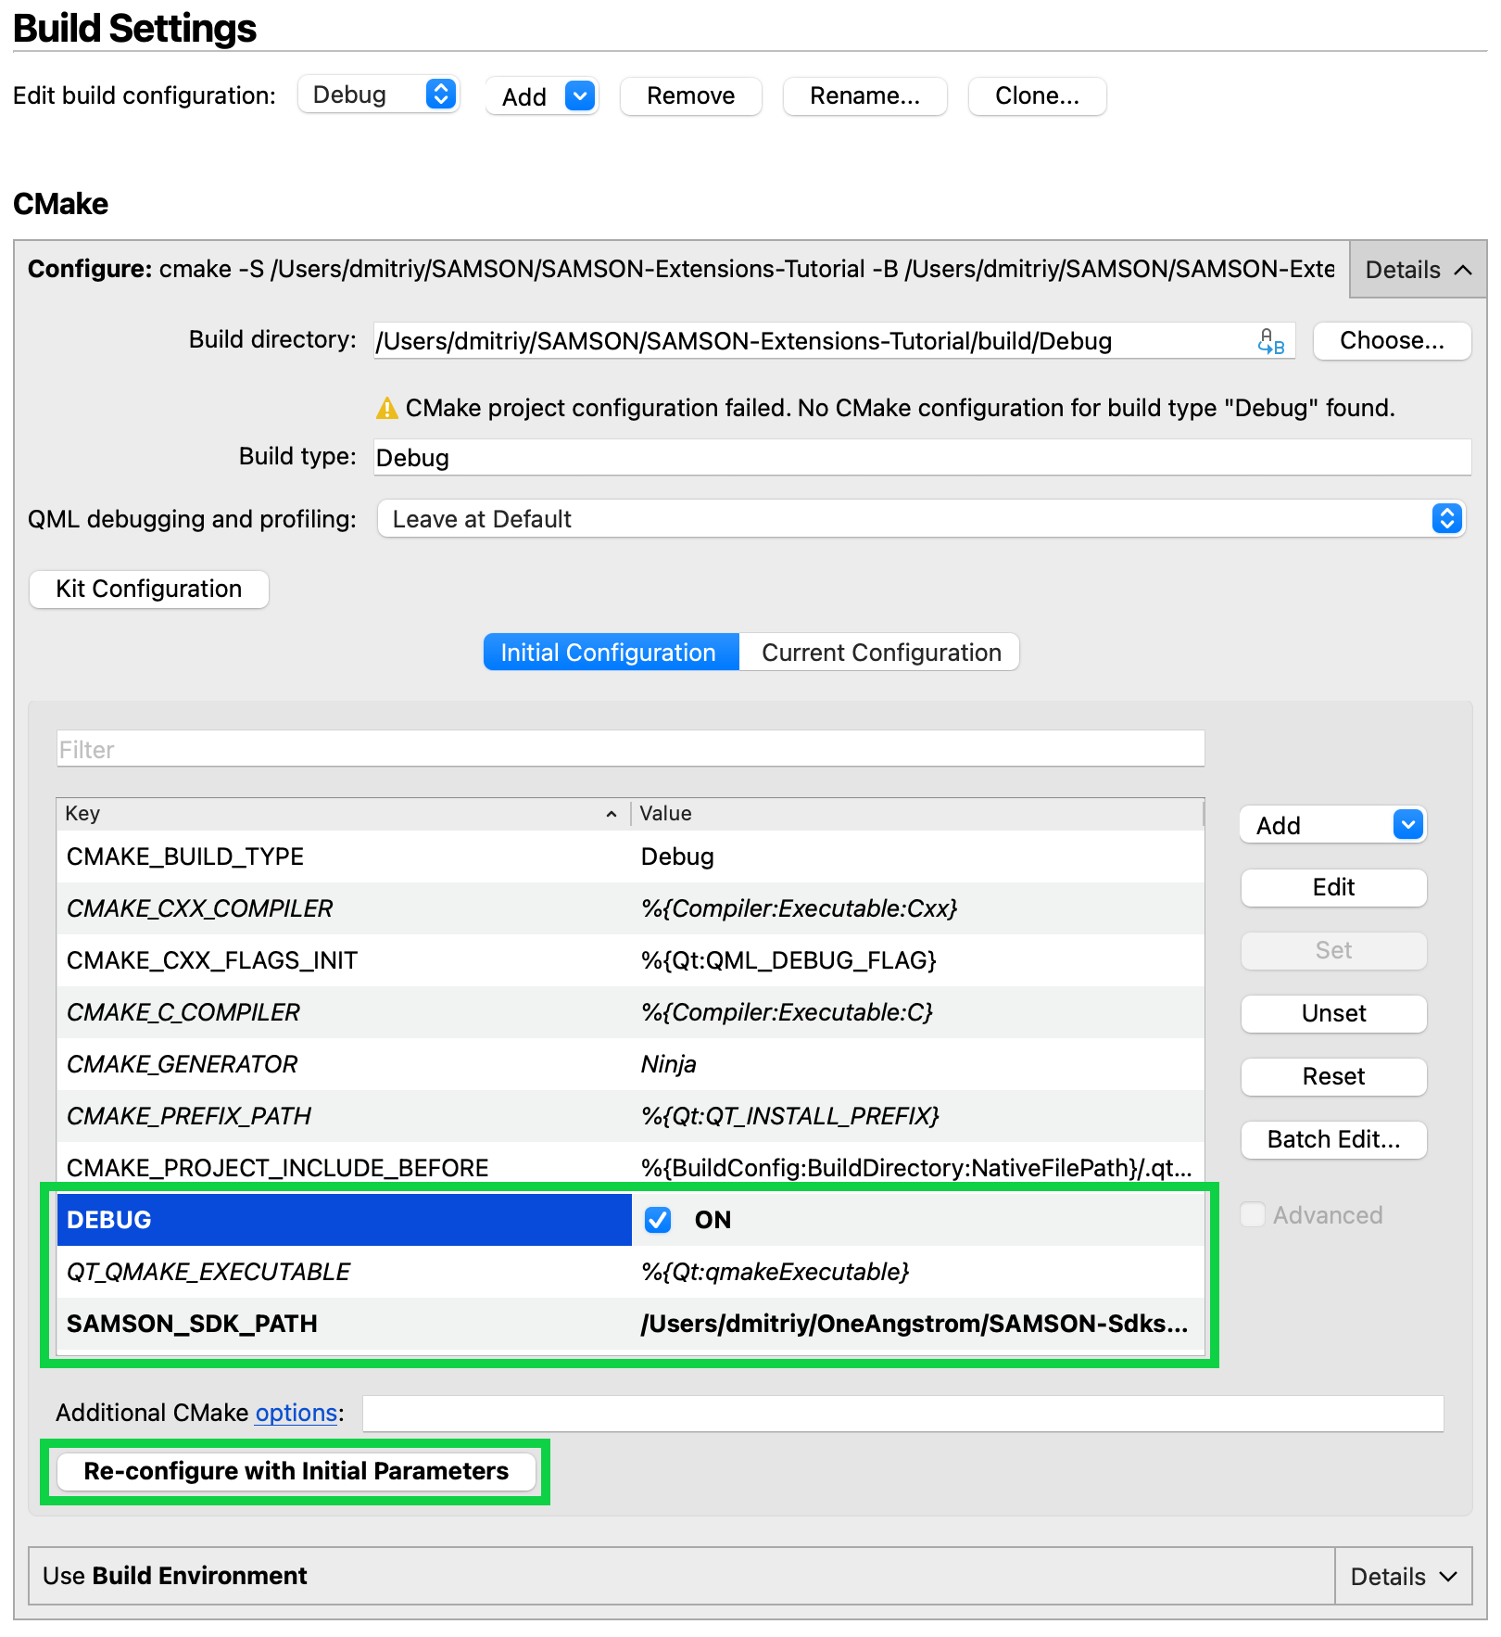
Task: Select the Initial Configuration tab
Action: point(610,652)
